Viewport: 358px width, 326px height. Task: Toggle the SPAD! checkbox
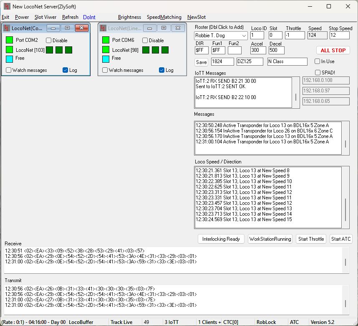(318, 73)
